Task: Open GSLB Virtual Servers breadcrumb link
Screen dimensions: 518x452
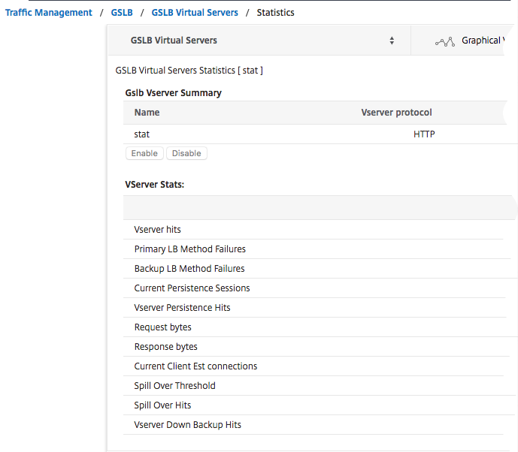Action: tap(195, 13)
